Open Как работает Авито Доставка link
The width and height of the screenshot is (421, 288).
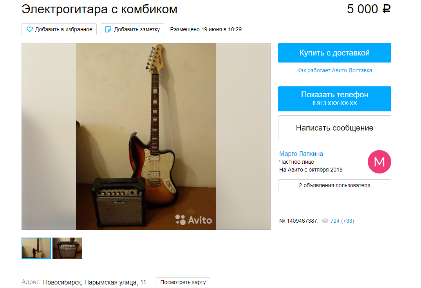click(x=334, y=70)
